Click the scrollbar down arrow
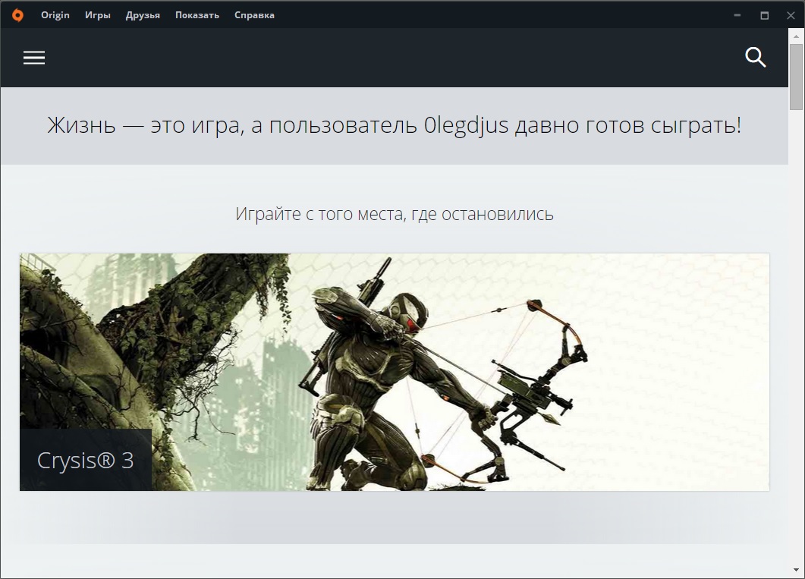This screenshot has width=805, height=579. click(x=796, y=570)
